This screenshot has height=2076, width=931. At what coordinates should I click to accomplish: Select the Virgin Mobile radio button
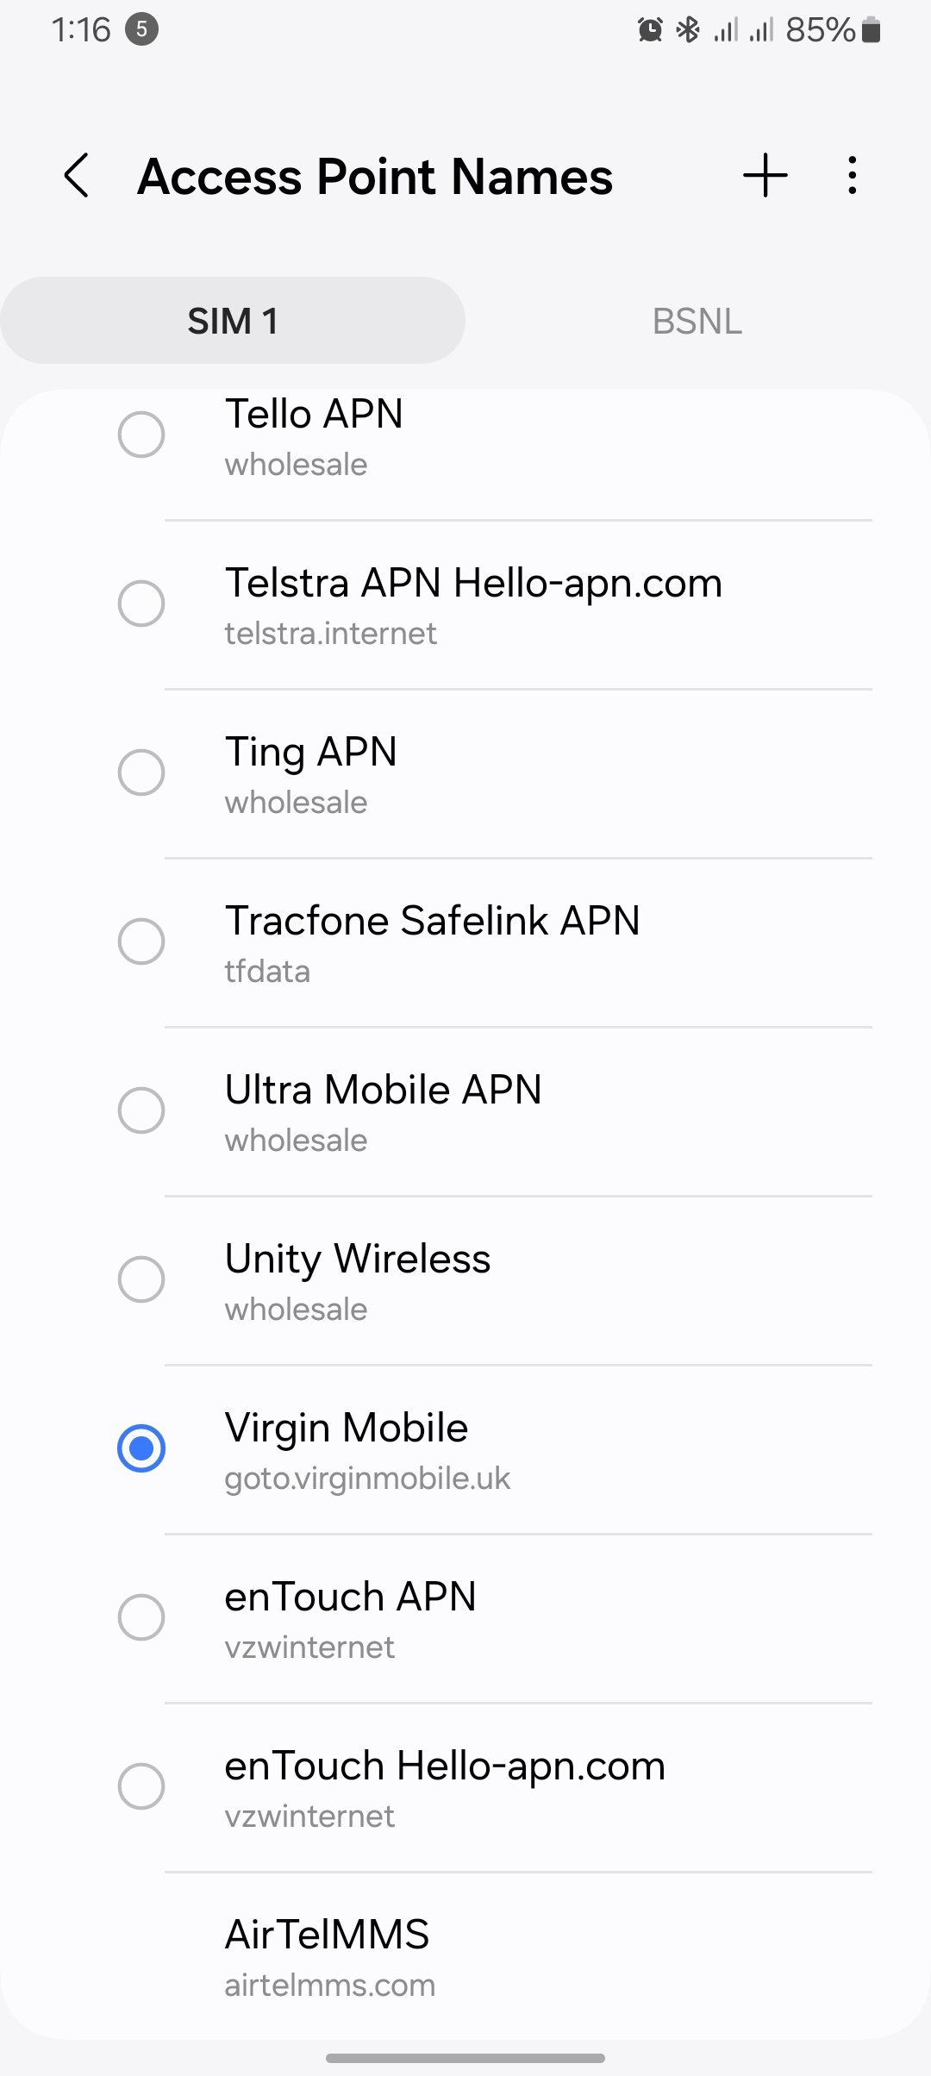click(141, 1448)
